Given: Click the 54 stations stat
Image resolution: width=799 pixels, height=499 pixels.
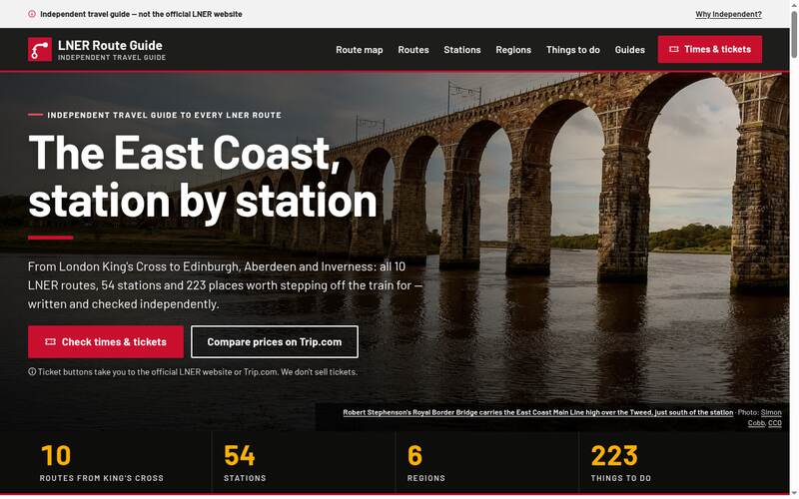Looking at the screenshot, I should click(245, 463).
